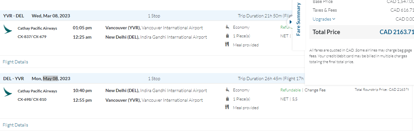Open Flight Details for the DEL - YVR flight
This screenshot has height=131, width=414.
tap(15, 125)
